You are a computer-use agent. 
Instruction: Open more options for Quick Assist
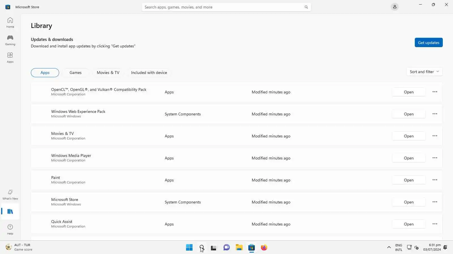(x=435, y=224)
